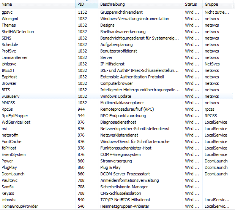Screen dimensions: 235x210
Task: Select the PlugPlay service name
Action: [x=9, y=167]
